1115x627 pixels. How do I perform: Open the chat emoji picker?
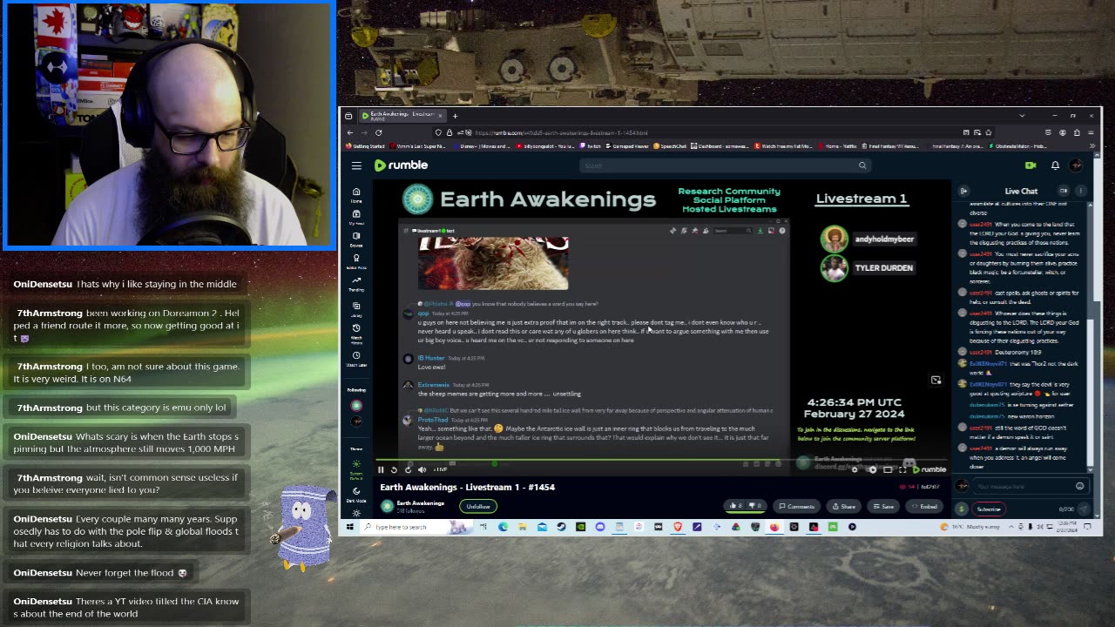coord(1079,486)
